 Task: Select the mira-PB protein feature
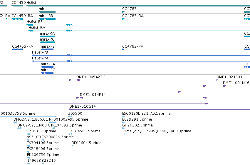pos(47,49)
